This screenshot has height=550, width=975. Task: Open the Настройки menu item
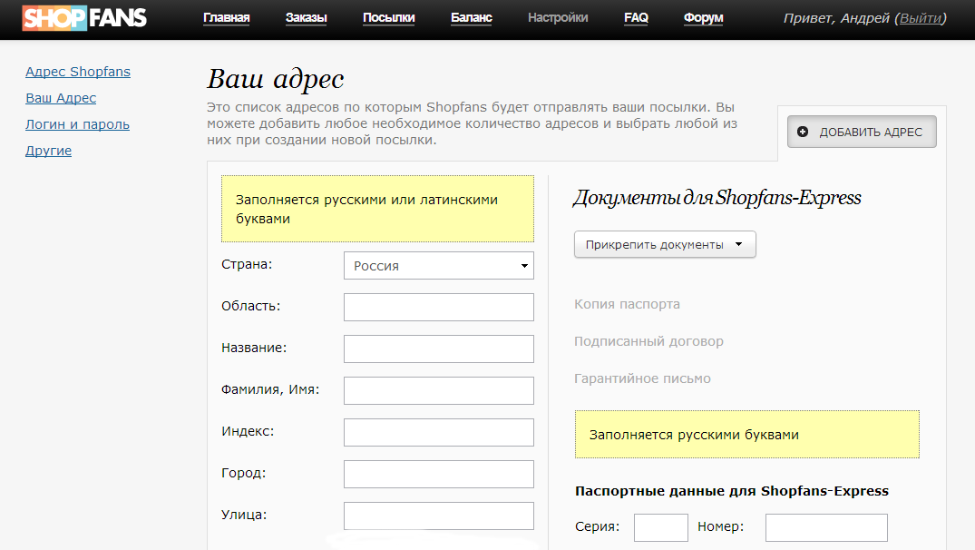pyautogui.click(x=558, y=18)
